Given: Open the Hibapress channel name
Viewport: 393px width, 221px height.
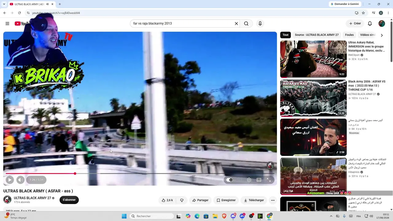Looking at the screenshot, I should click(354, 172).
